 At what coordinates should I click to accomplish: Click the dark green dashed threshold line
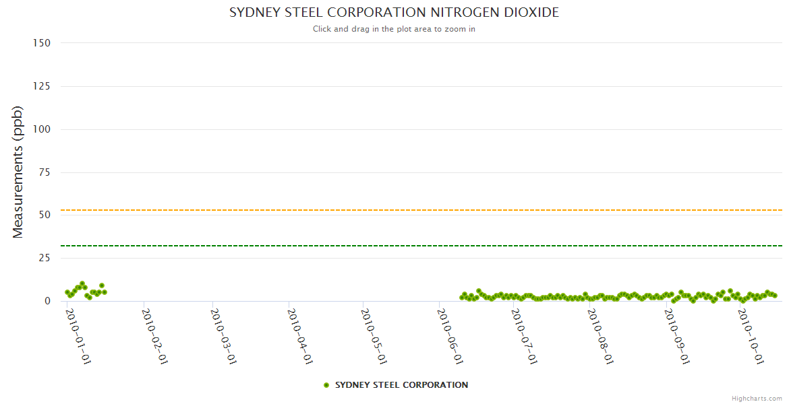(405, 246)
